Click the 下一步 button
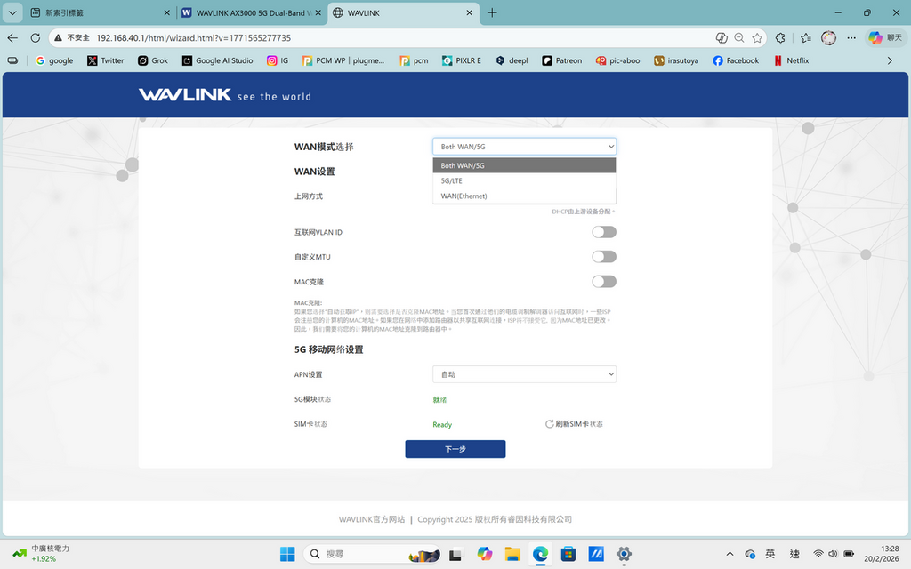This screenshot has width=911, height=569. 455,449
